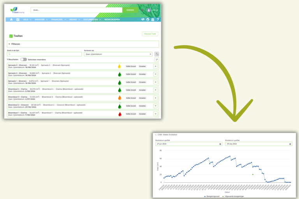Click the green water drop of Spinazie 2

pos(120,74)
